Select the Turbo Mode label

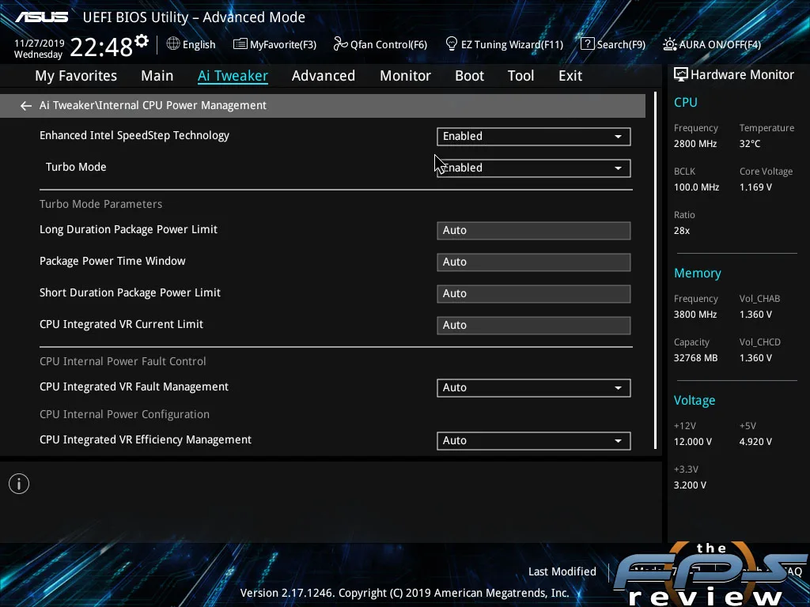click(76, 167)
